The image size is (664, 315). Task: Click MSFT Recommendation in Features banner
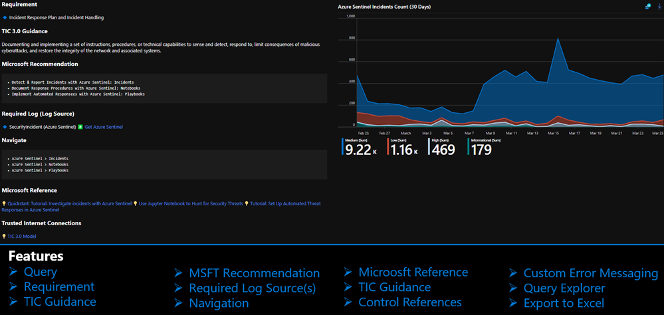(254, 273)
